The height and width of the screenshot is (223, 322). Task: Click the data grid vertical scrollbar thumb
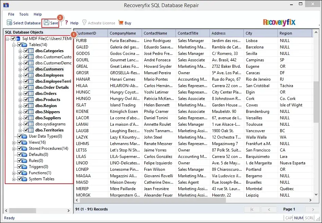click(x=316, y=102)
